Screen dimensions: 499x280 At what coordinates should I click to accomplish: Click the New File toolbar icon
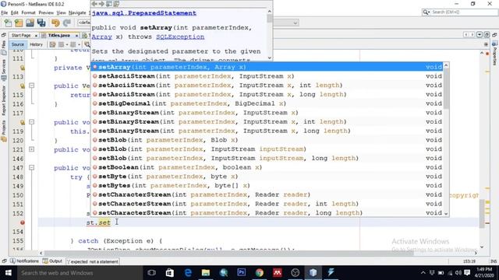(8, 23)
